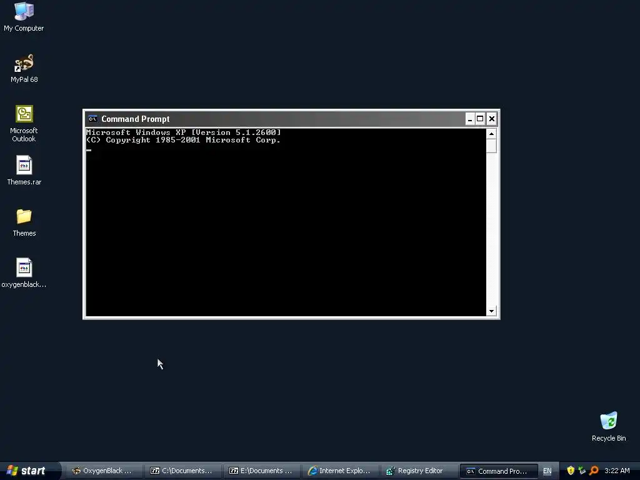Click the Command Prompt taskbar button
640x480 pixels.
pos(498,471)
